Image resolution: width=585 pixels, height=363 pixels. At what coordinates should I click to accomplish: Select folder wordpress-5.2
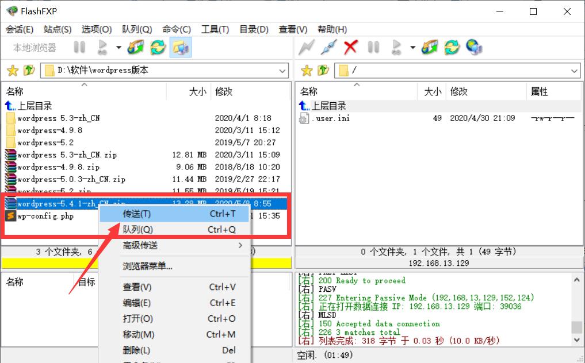tap(40, 143)
